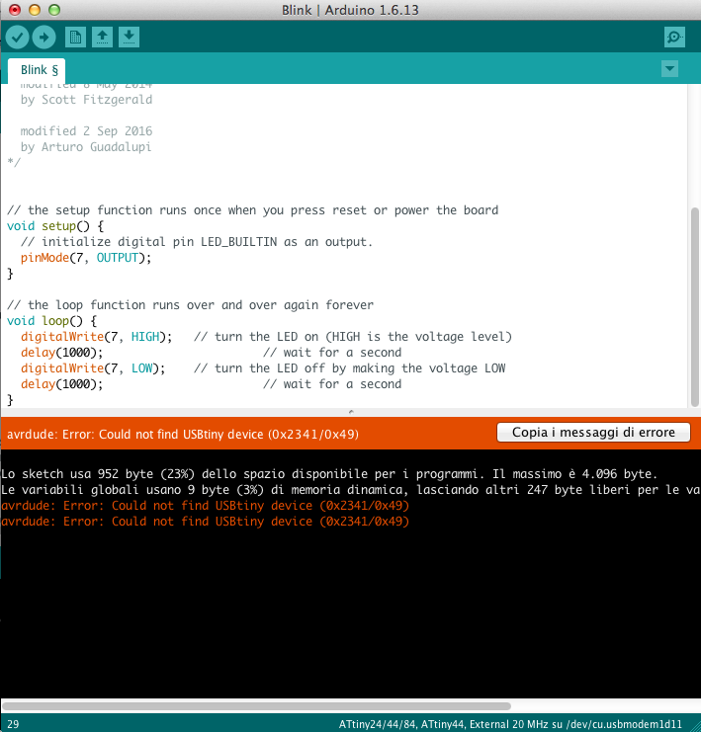Click the console horizontal scrollbar thumb

[256, 706]
